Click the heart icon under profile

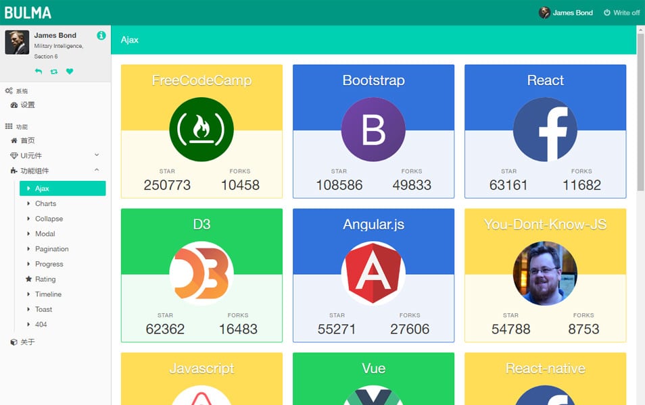(x=70, y=71)
